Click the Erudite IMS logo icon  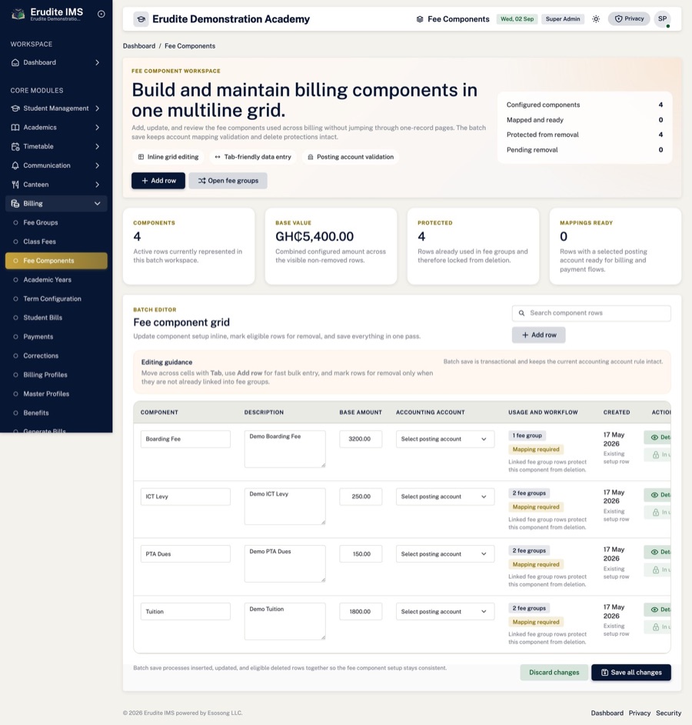[18, 14]
